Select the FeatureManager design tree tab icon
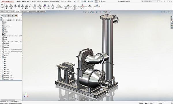This screenshot has width=173, height=104. pyautogui.click(x=2, y=16)
